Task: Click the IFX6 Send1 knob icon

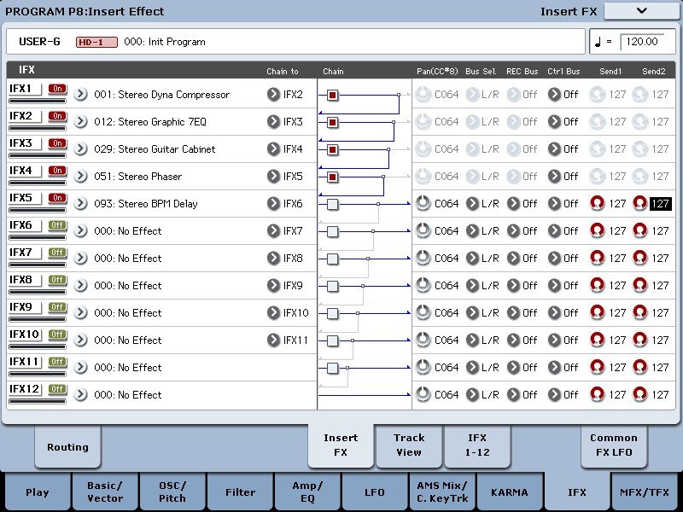Action: click(597, 231)
